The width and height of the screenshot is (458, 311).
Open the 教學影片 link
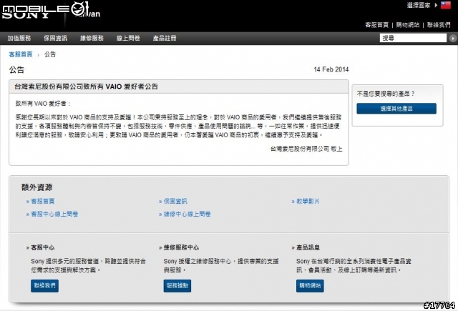(308, 201)
